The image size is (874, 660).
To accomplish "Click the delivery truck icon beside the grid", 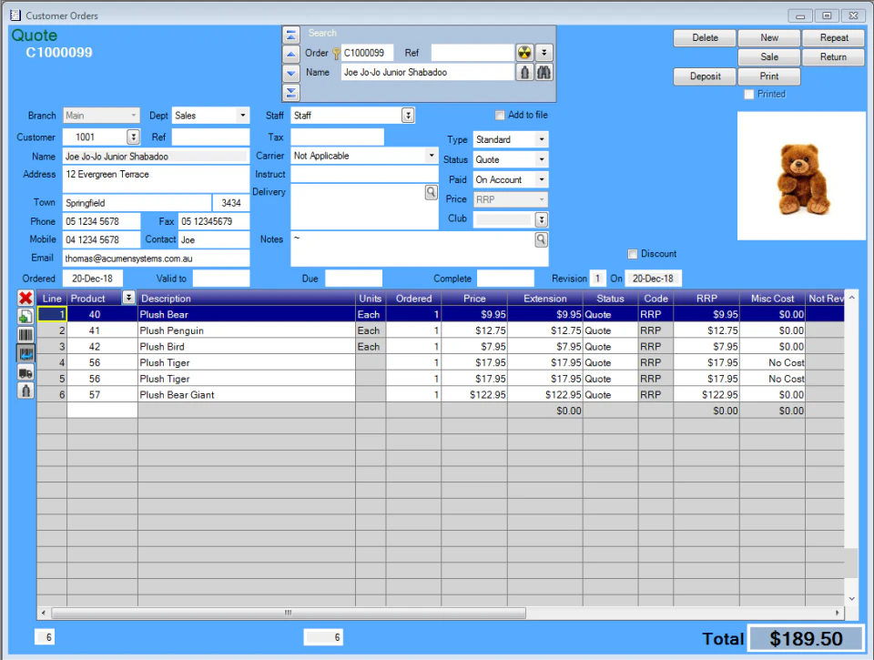I will (x=24, y=371).
